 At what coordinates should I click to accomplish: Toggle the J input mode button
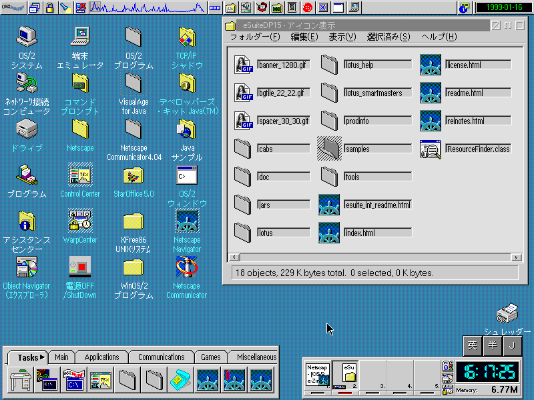click(x=512, y=345)
